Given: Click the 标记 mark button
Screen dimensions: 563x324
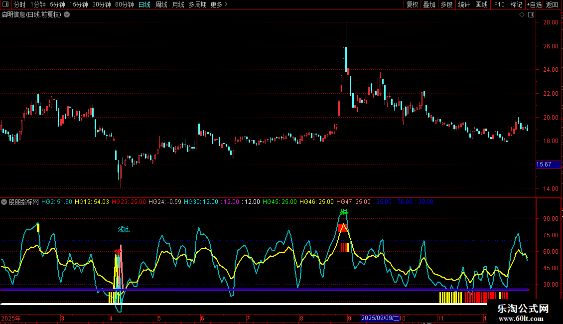Looking at the screenshot, I should (x=516, y=4).
